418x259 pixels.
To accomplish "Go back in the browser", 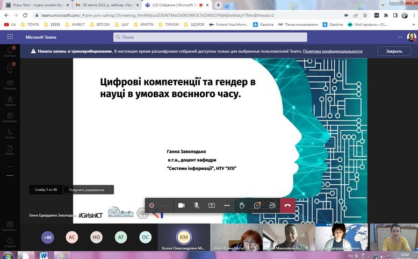I will click(x=6, y=16).
